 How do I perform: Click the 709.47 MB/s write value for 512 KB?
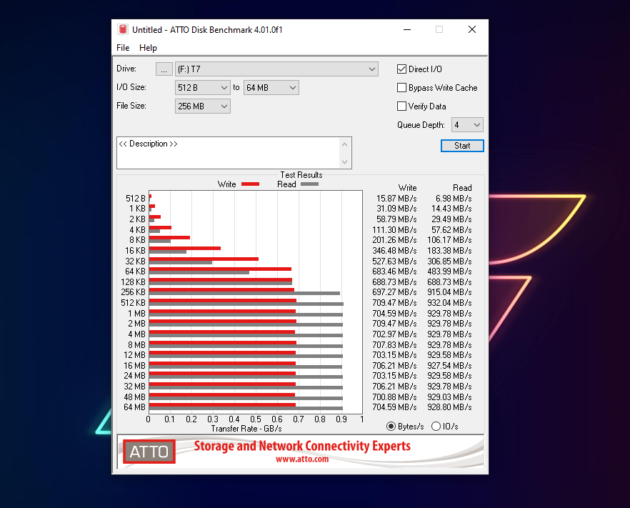point(394,303)
